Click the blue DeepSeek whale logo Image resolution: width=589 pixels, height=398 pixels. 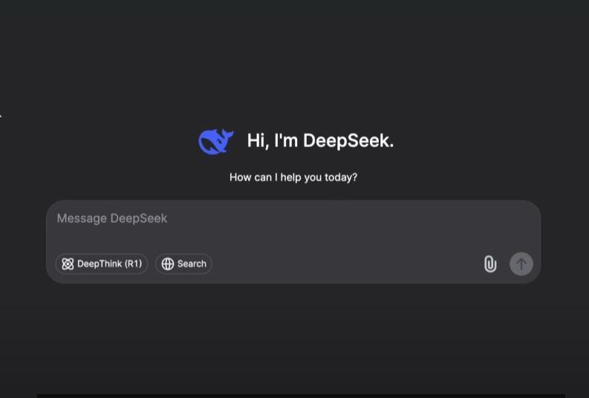[216, 141]
